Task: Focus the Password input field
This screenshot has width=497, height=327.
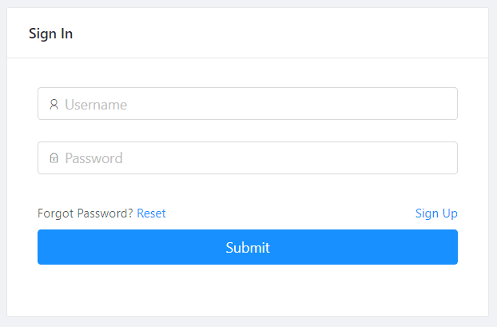Action: coord(248,158)
